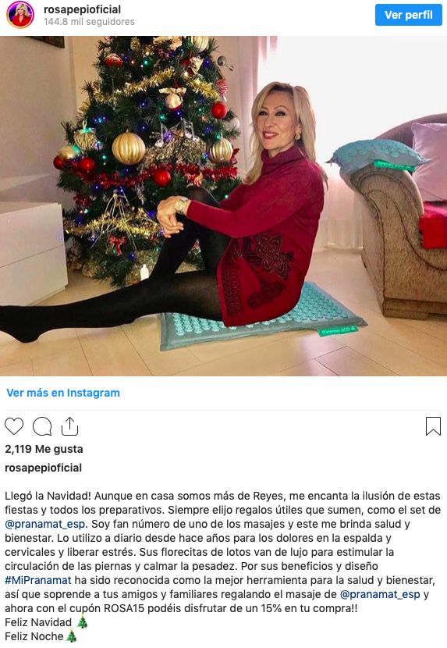Open the post photo of woman by Christmas tree
Screen dimensions: 447x648
pyautogui.click(x=223, y=206)
